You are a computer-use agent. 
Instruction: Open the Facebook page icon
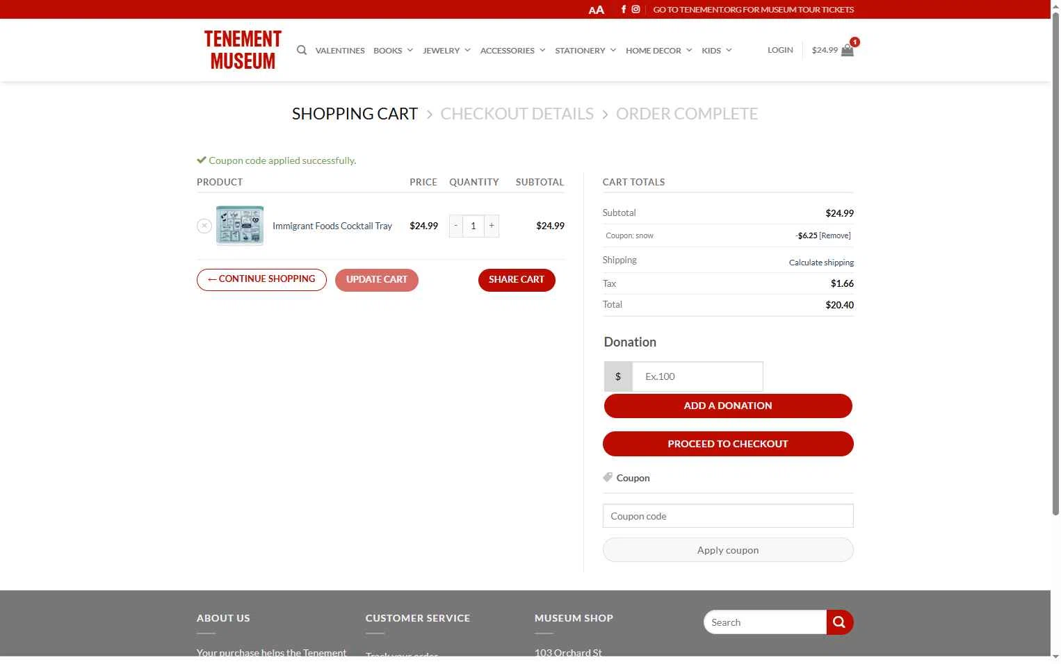point(624,9)
